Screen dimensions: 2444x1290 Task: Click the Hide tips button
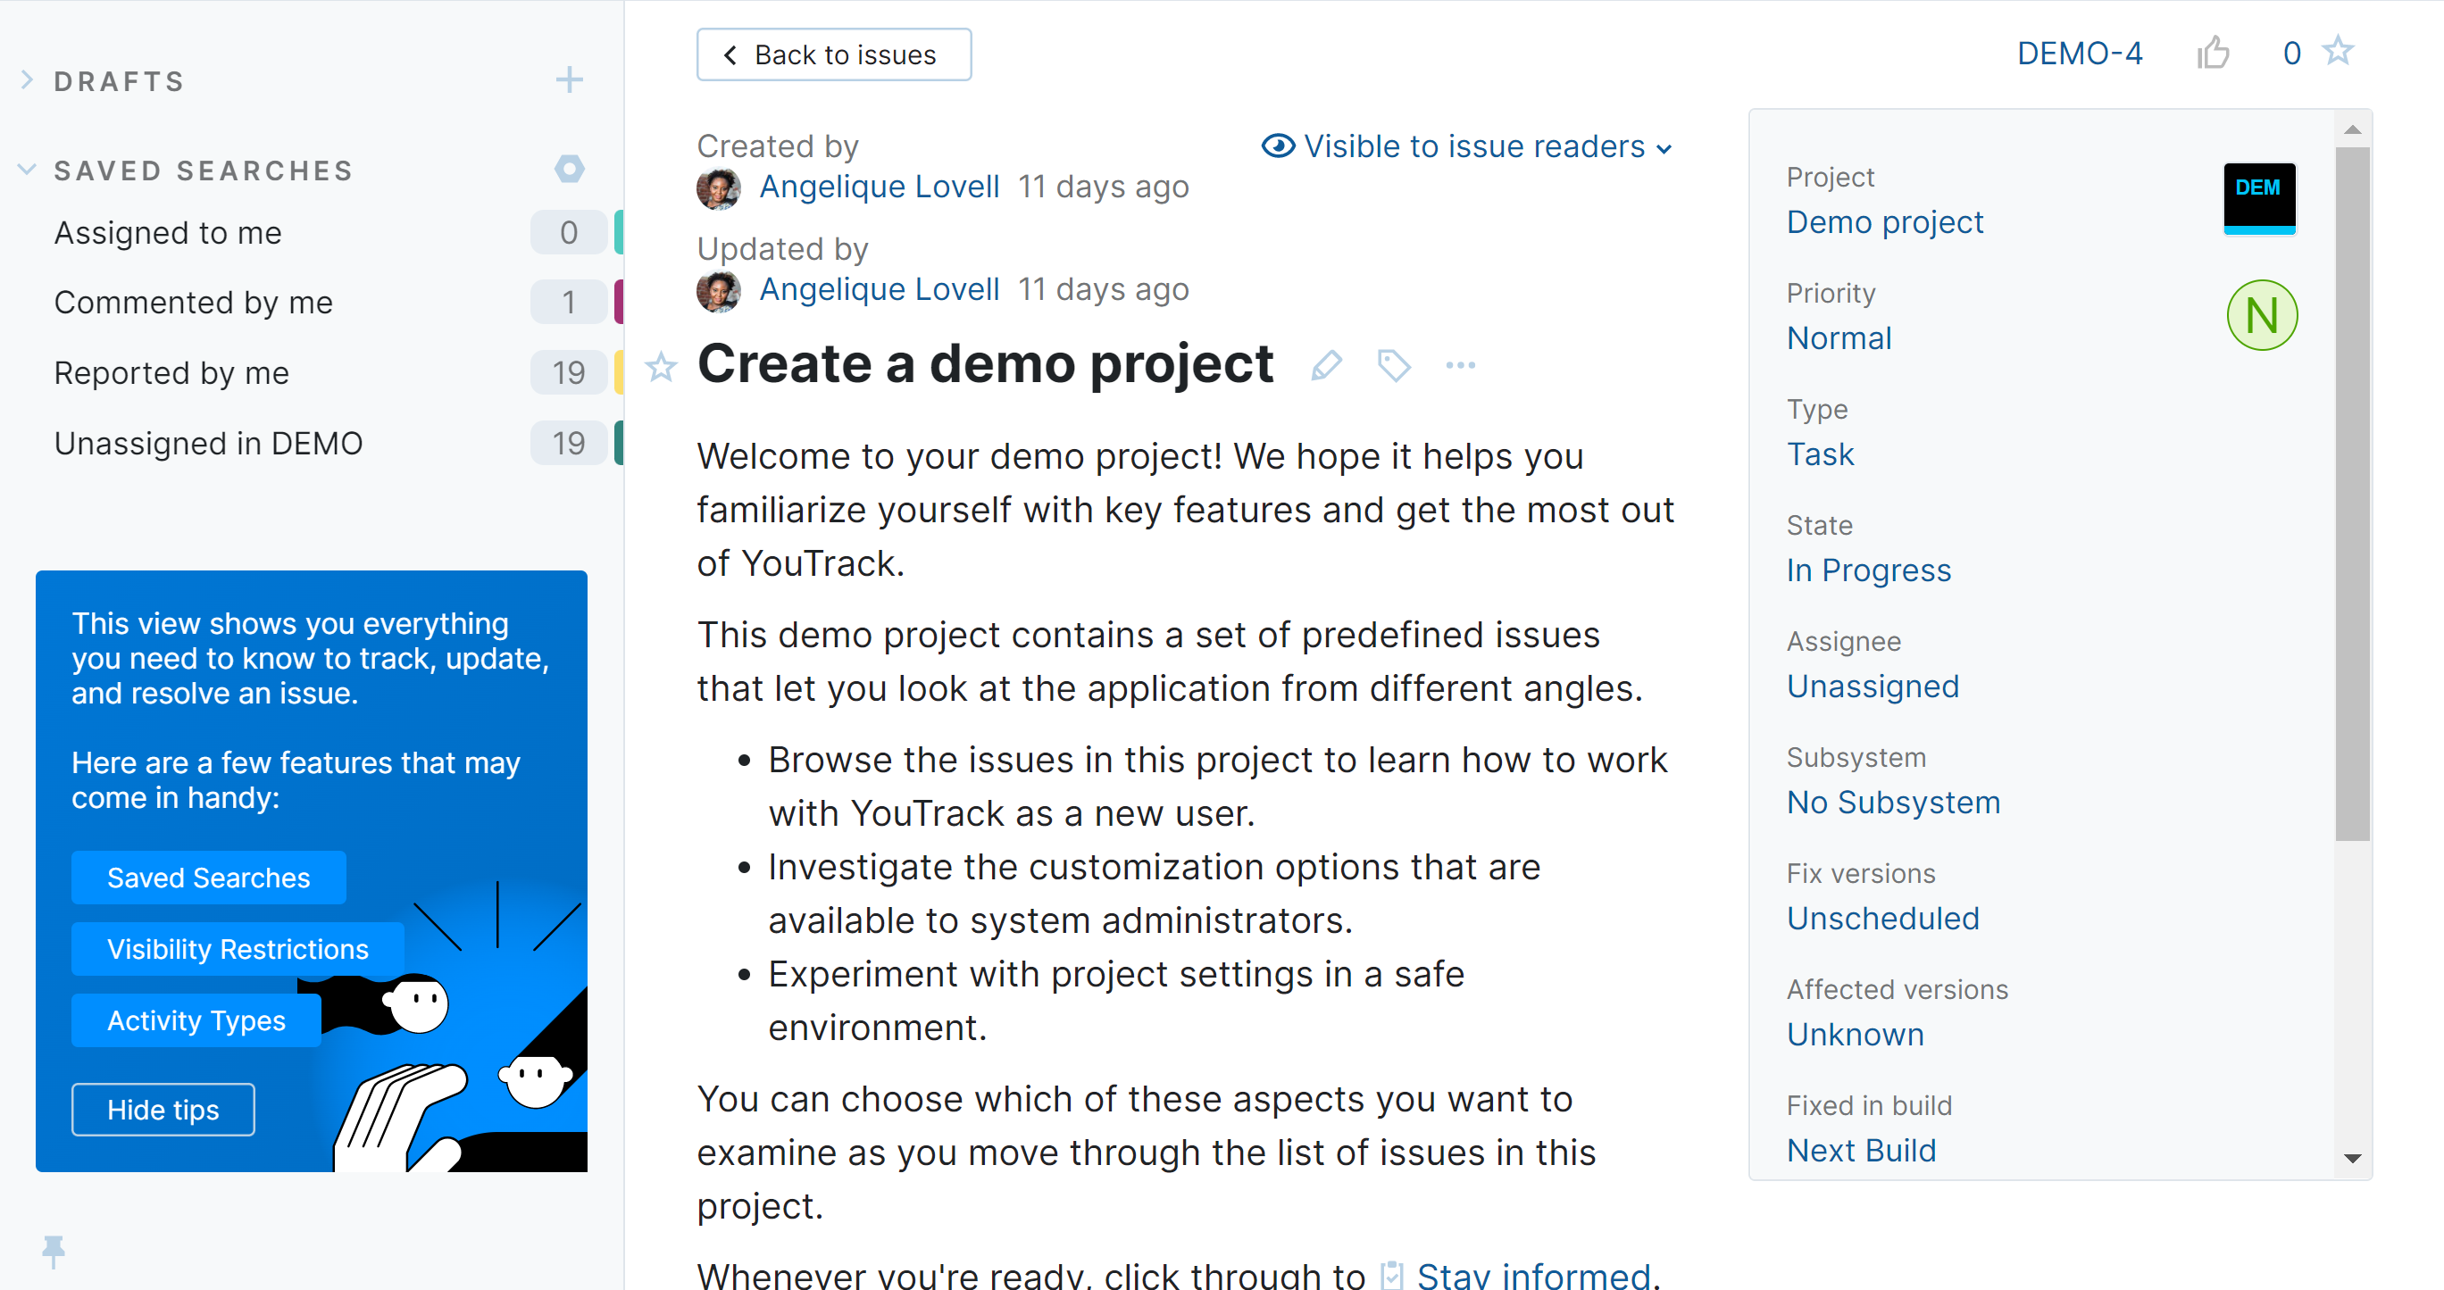(163, 1109)
